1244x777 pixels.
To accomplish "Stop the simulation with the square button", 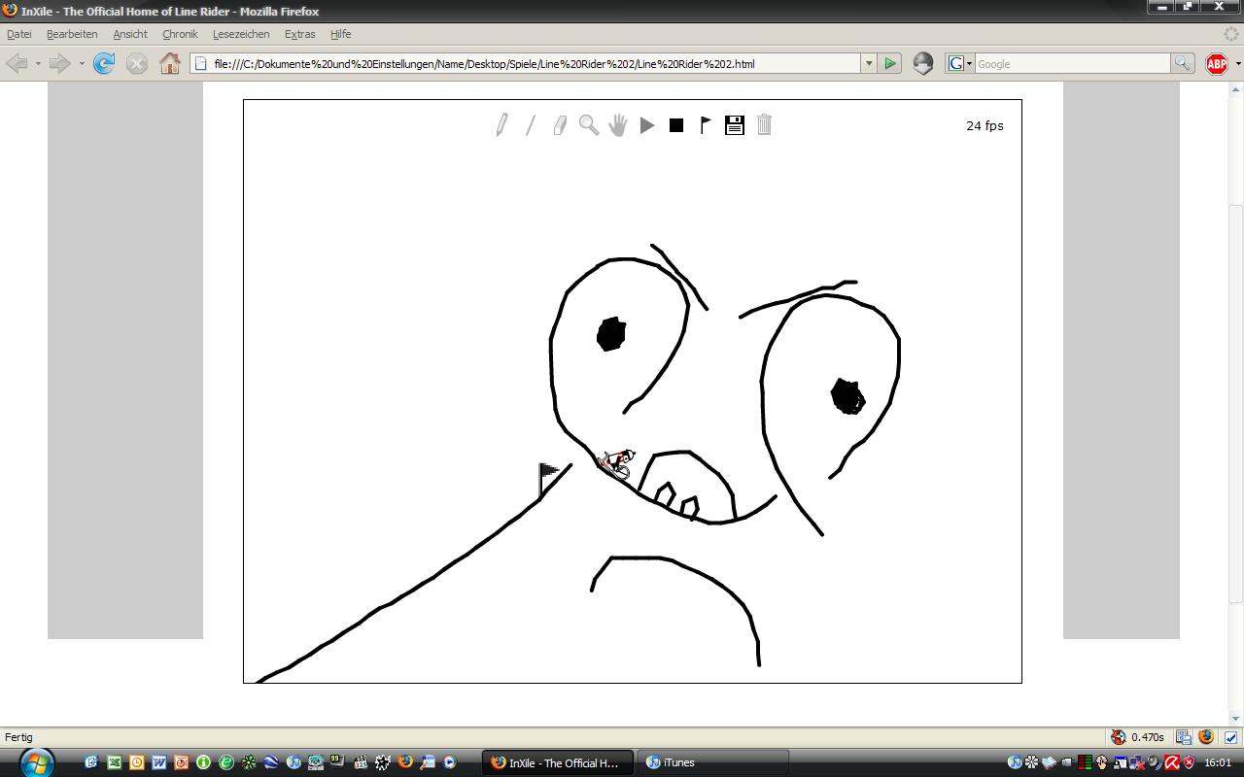I will [676, 125].
